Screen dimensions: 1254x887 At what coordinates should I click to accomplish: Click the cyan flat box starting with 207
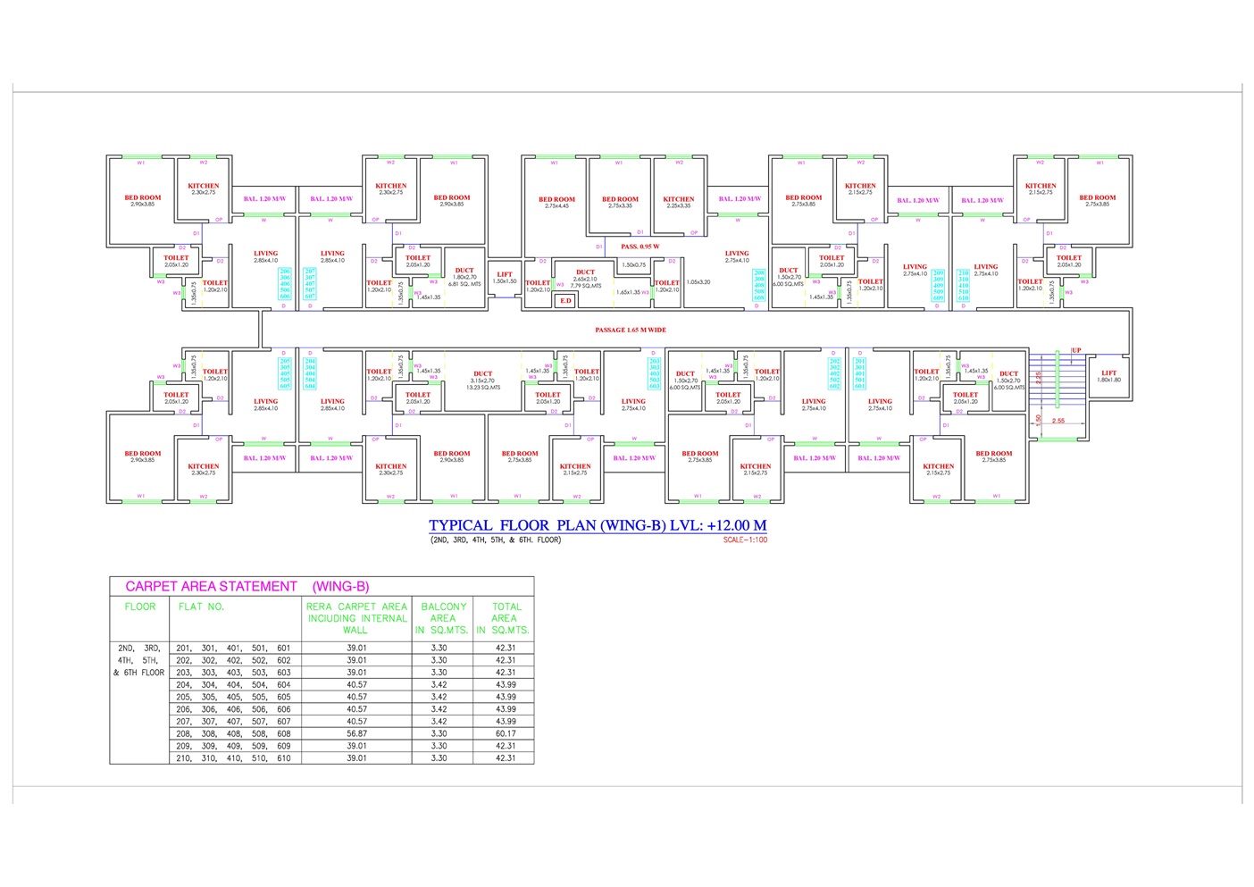[310, 284]
